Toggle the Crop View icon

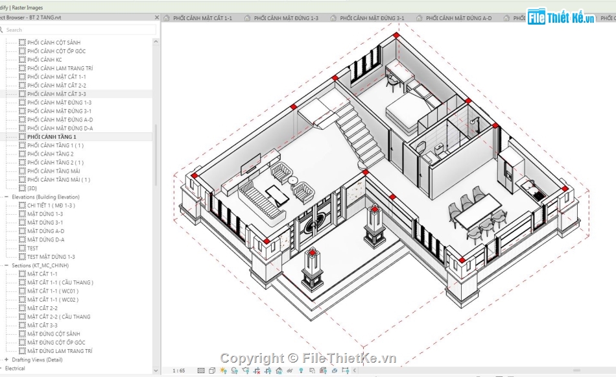coord(257,371)
